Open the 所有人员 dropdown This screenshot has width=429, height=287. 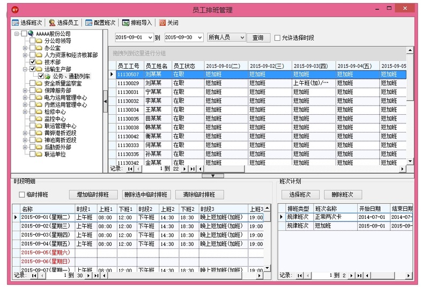coord(242,38)
